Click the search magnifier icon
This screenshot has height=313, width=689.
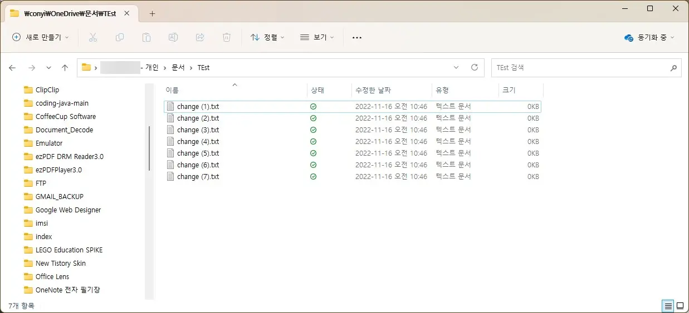pyautogui.click(x=673, y=68)
